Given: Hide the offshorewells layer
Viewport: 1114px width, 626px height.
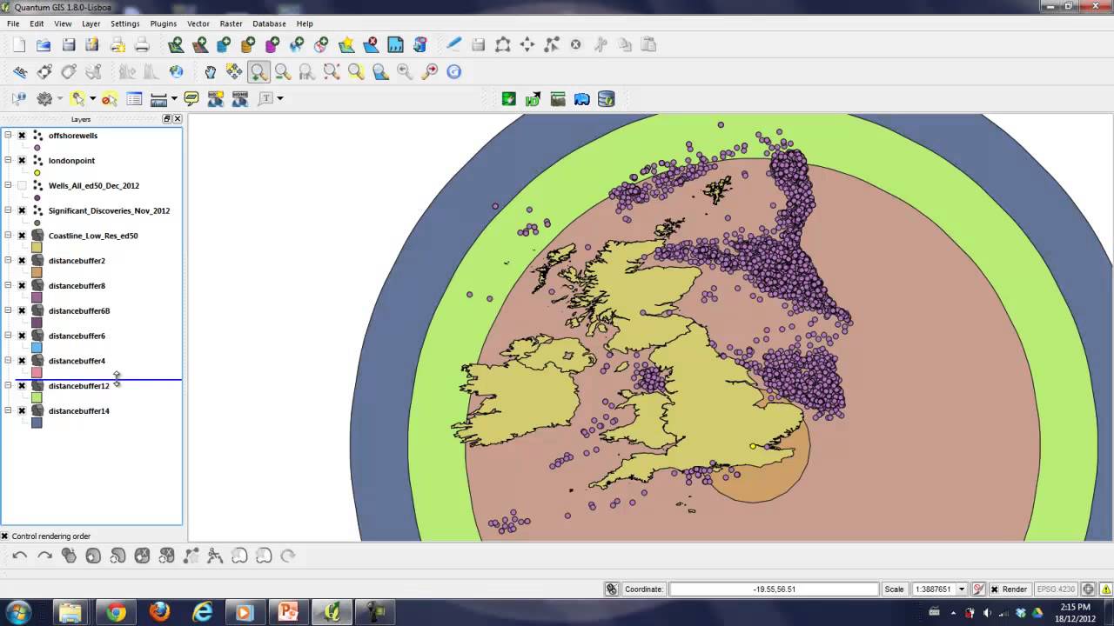Looking at the screenshot, I should coord(22,136).
